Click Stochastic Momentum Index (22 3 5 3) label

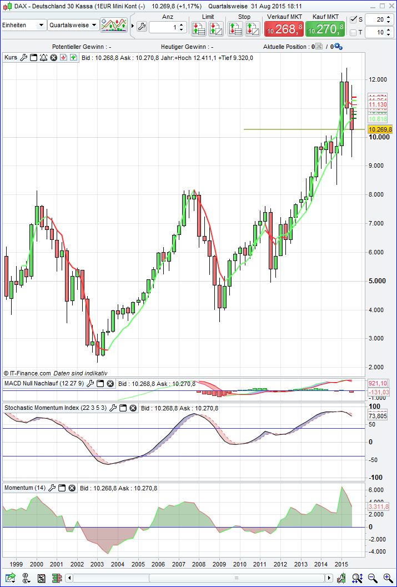(56, 408)
